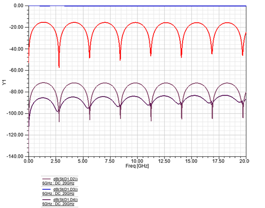
Task: Click the 5GHz : DC_20GHz text under D1,D3
Action: 58,193
